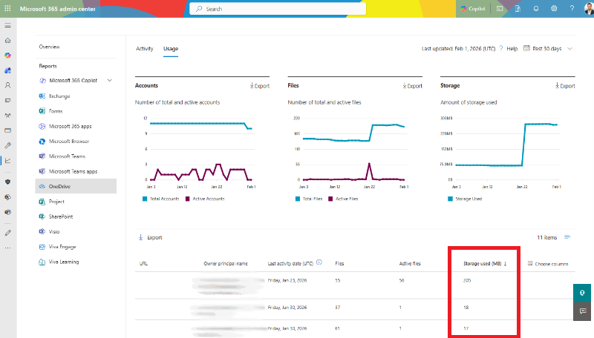The image size is (594, 338).
Task: Select row dated Friday, Jan 23, 2026
Action: (x=355, y=285)
